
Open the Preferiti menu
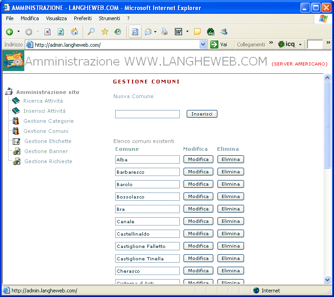point(83,18)
